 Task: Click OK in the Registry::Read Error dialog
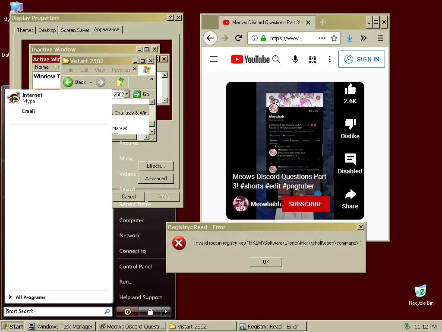point(266,262)
